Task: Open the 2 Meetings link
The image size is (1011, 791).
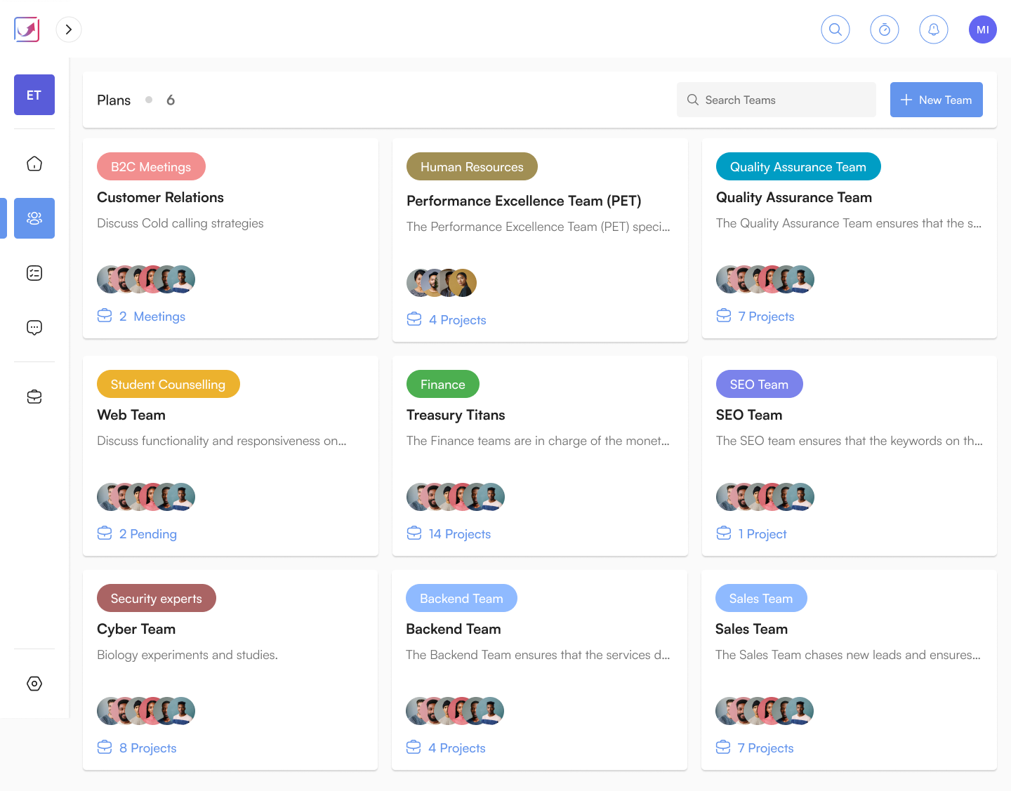Action: pos(152,317)
